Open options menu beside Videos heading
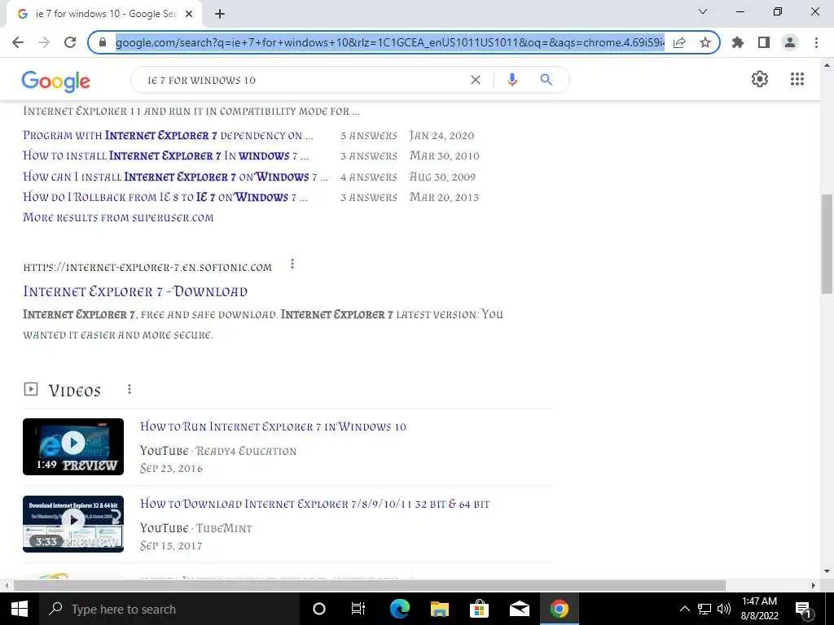 [x=129, y=390]
